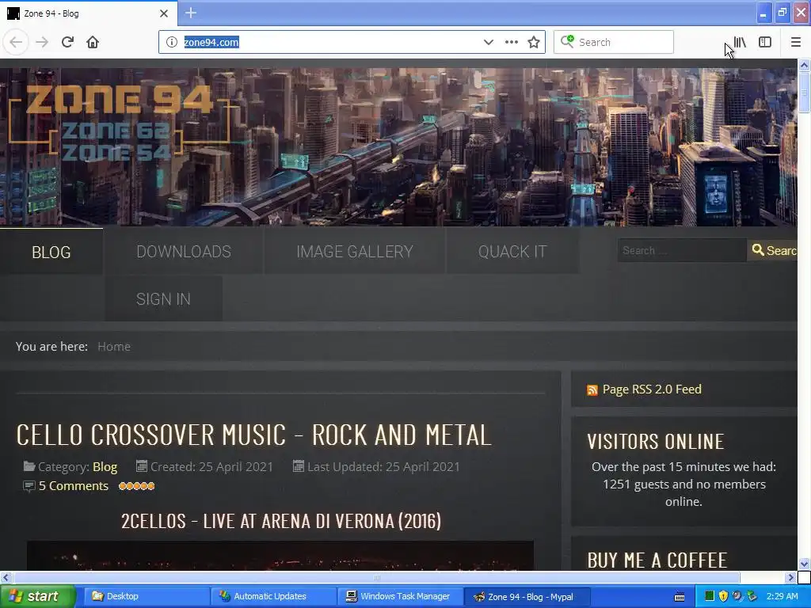Click the vertical scrollbar thumb
The height and width of the screenshot is (608, 811).
[804, 92]
